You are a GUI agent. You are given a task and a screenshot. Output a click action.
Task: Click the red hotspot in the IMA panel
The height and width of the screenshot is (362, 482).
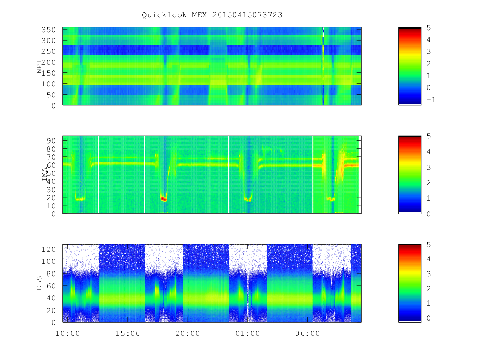(x=163, y=199)
